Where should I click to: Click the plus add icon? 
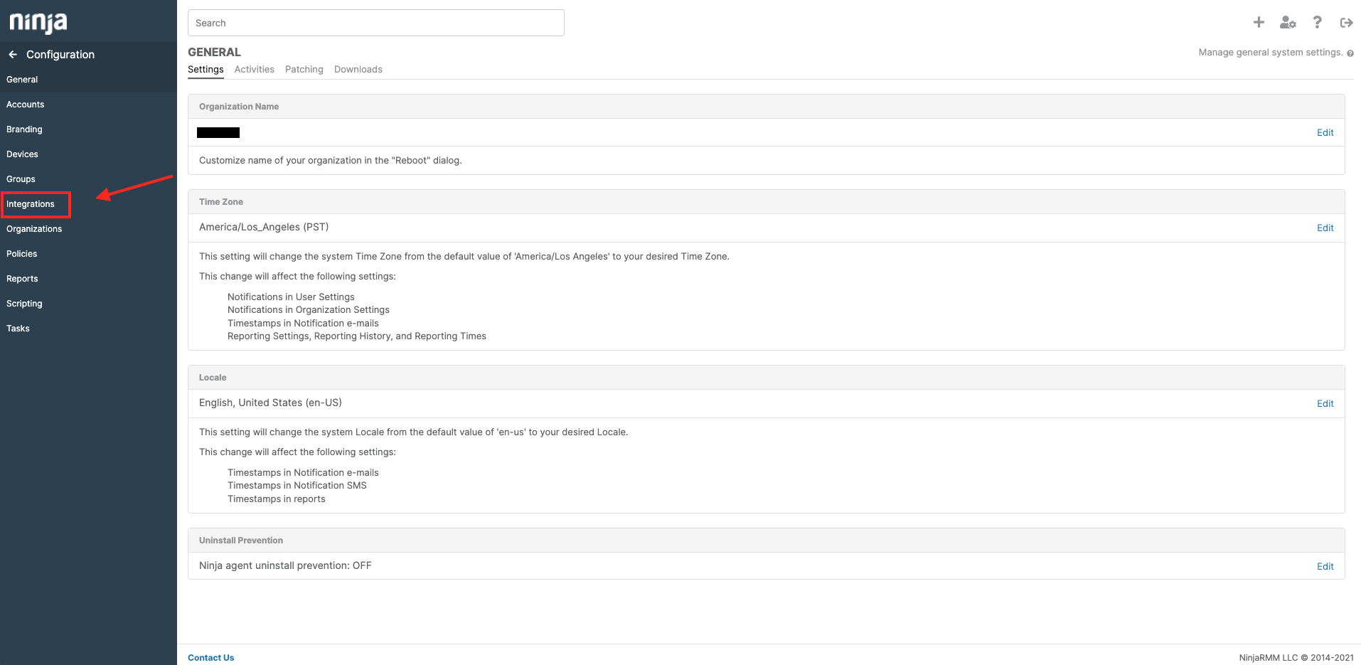(x=1259, y=23)
